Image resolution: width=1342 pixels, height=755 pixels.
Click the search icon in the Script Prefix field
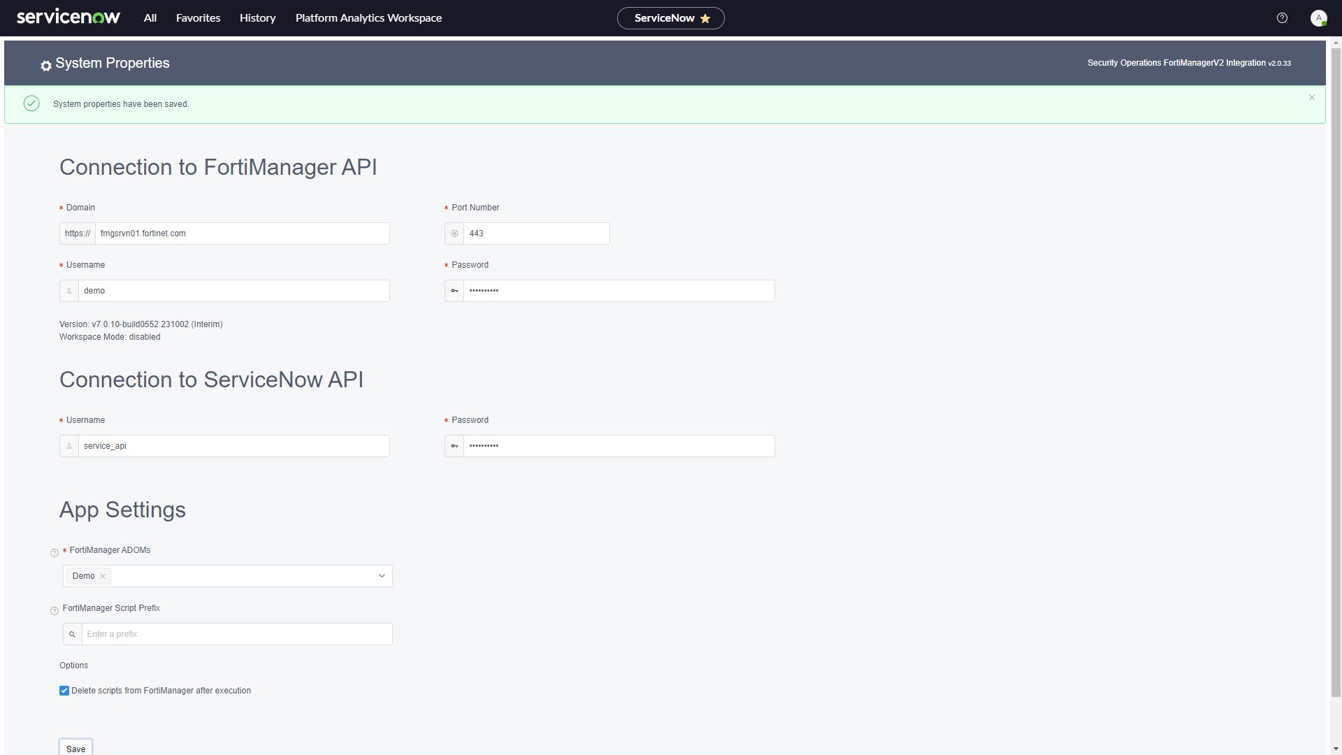tap(72, 634)
